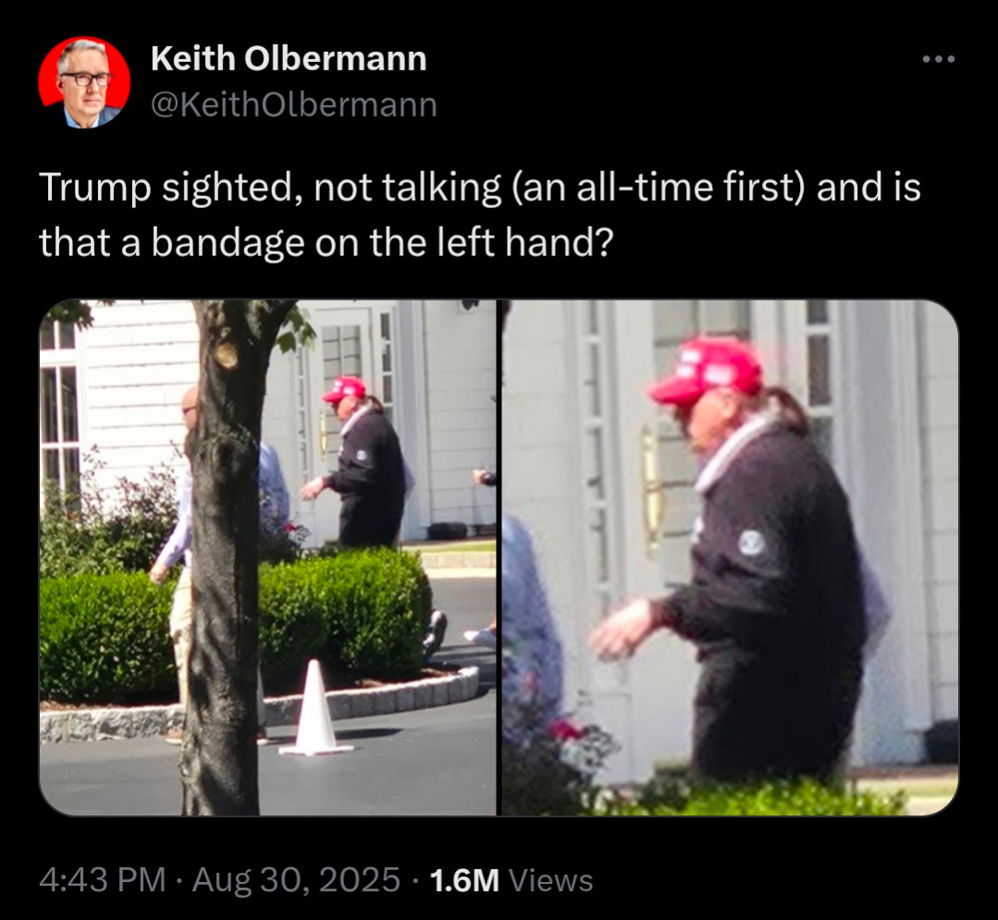The image size is (998, 920).
Task: Click the outstretched hand in right photo
Action: pos(622,629)
